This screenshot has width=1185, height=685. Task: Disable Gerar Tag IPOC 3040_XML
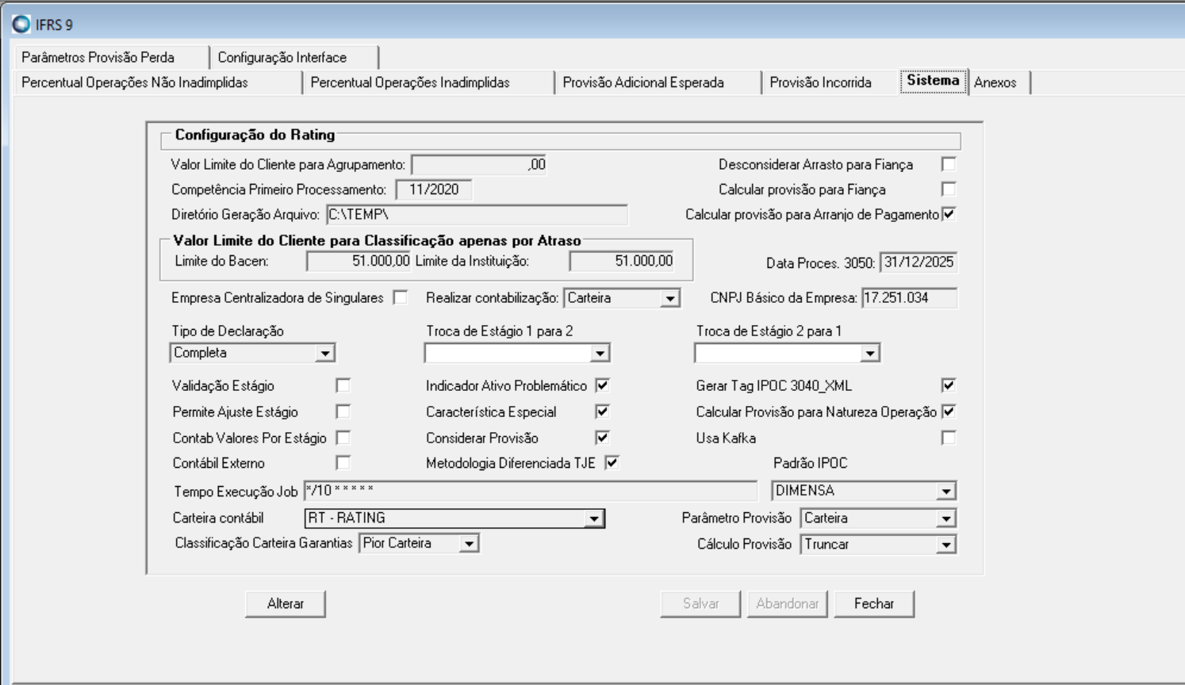click(x=949, y=385)
